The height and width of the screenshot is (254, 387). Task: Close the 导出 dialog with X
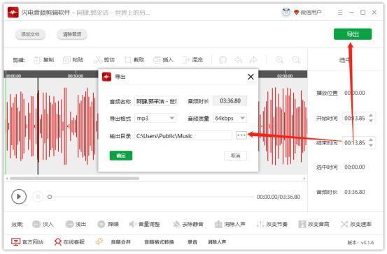[x=251, y=77]
